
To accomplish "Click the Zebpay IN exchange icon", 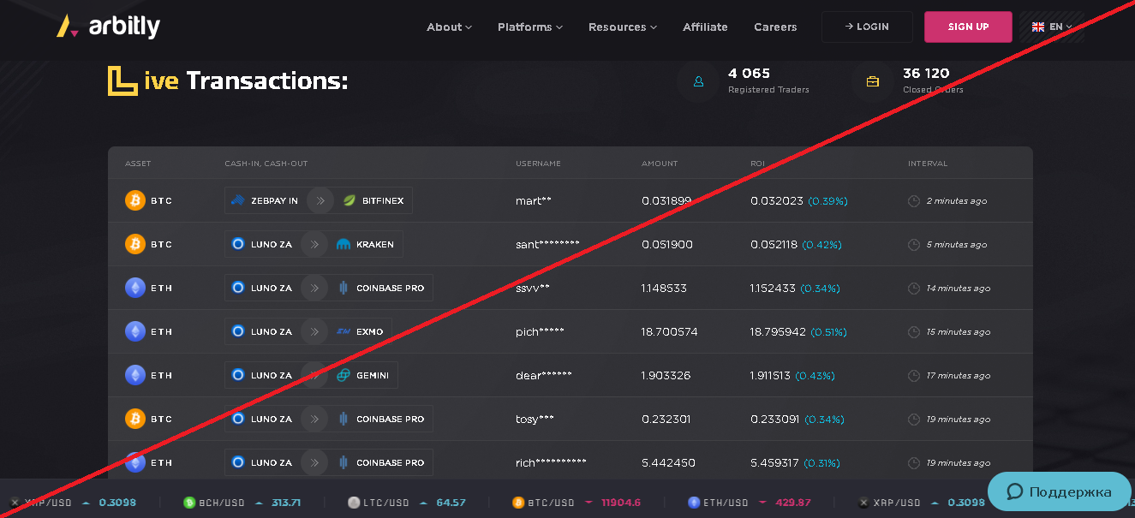I will coord(238,200).
